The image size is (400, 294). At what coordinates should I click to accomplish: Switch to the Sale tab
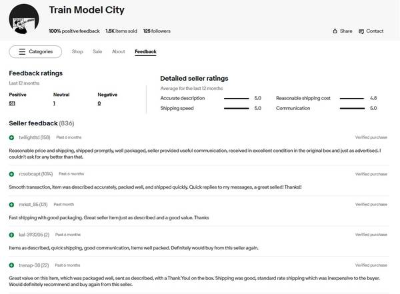(x=97, y=51)
